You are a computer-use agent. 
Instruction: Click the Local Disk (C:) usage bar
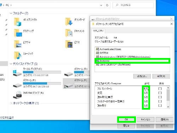coord(42,72)
